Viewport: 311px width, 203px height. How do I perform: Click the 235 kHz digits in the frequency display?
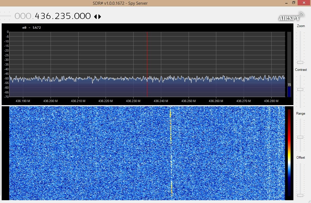coord(63,16)
